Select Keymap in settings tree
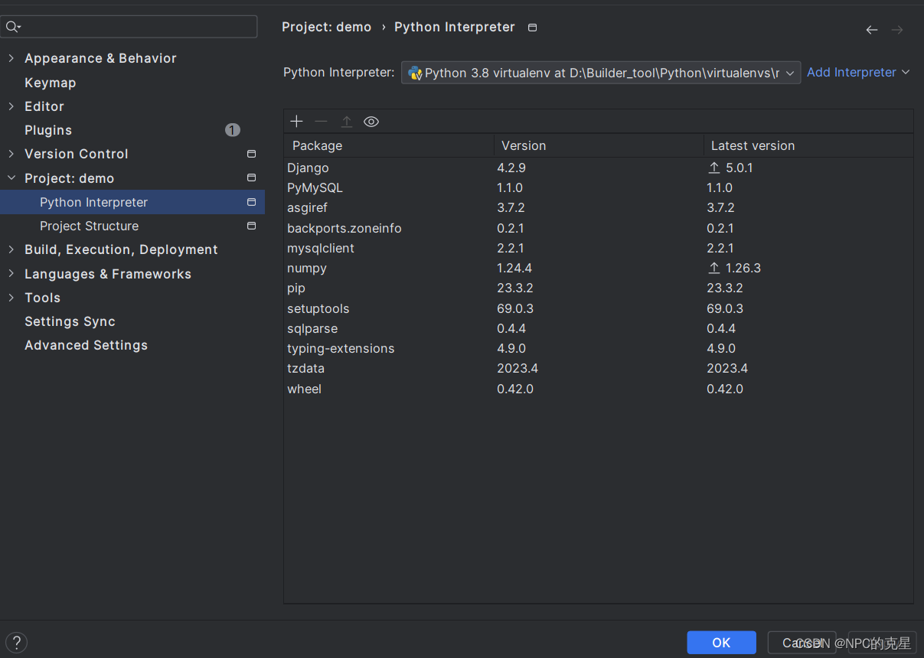 click(x=50, y=83)
